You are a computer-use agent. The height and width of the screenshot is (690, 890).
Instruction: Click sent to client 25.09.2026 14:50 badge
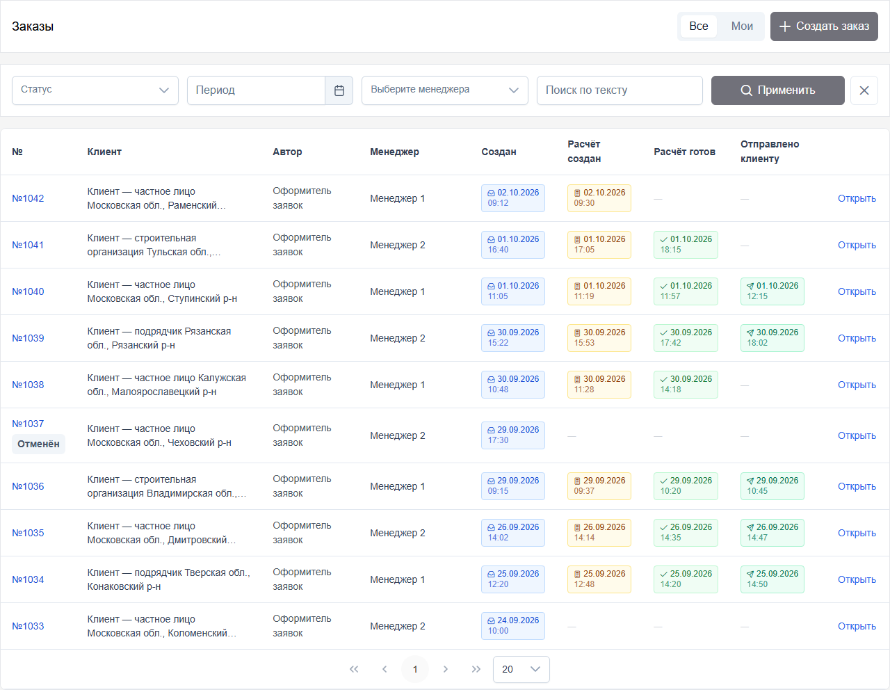point(772,579)
